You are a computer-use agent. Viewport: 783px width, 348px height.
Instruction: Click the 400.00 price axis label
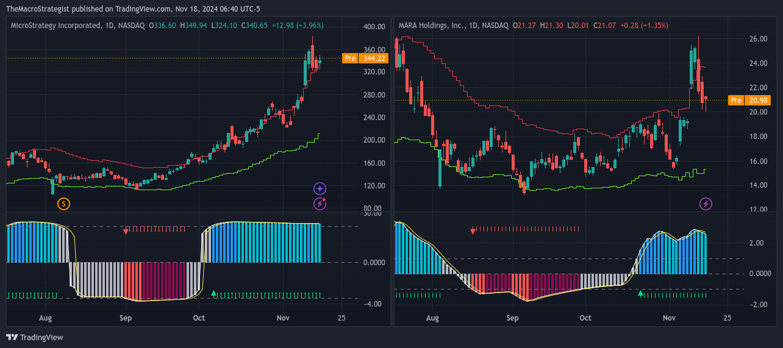[x=374, y=27]
